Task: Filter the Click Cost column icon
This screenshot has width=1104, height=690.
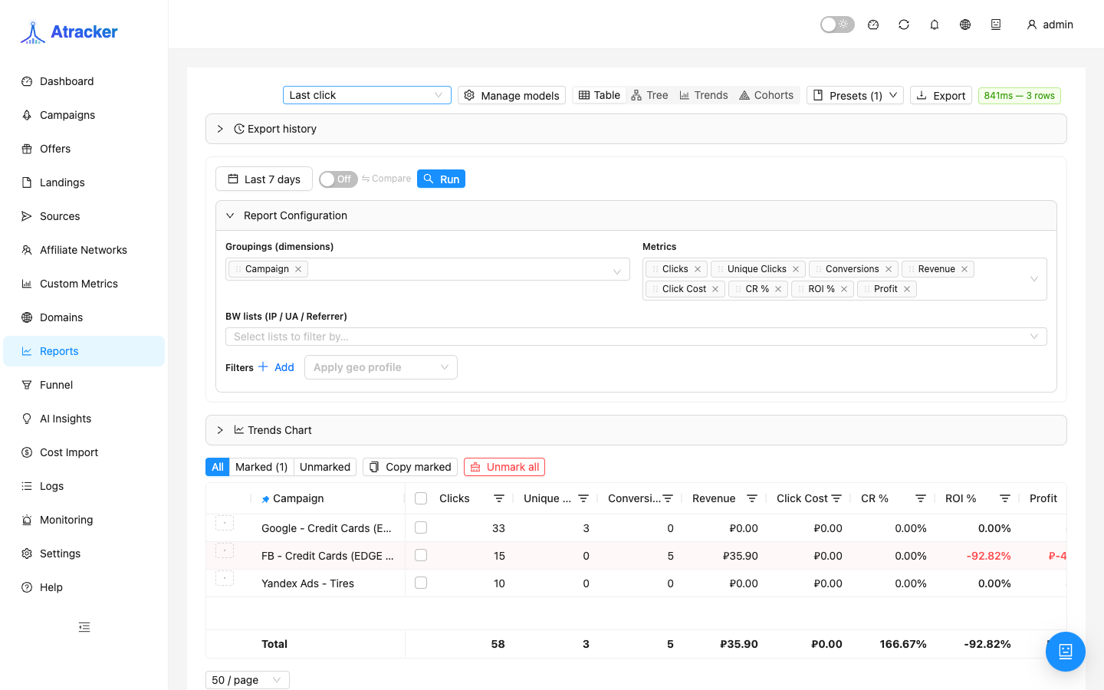Action: [836, 498]
